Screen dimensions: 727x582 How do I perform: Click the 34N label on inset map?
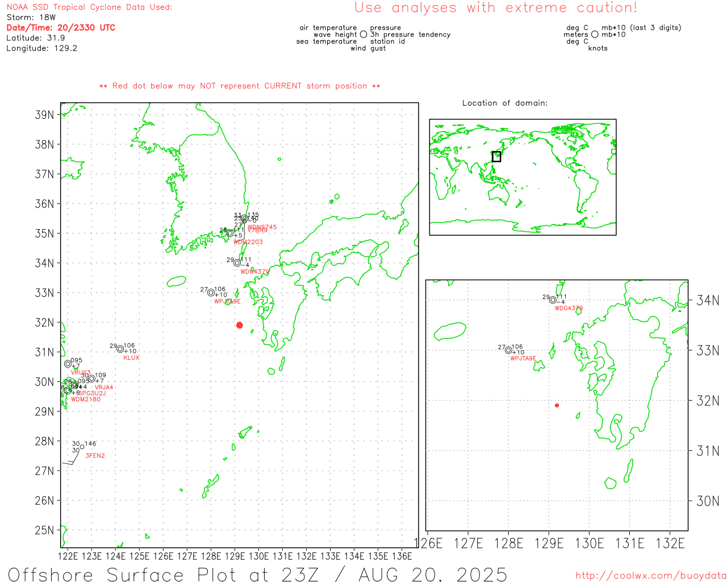708,301
